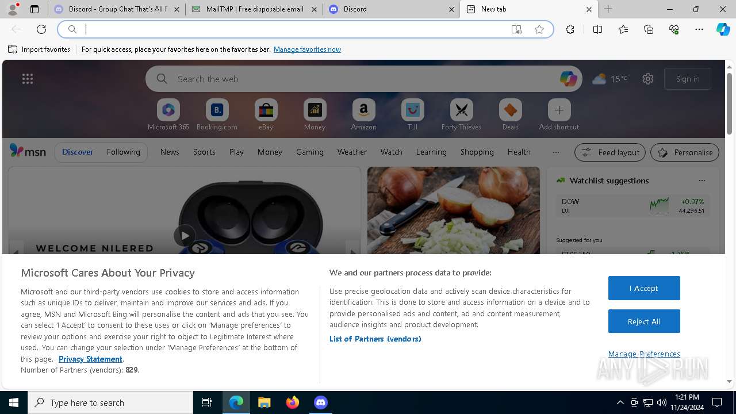Open the Favorites list icon
736x414 pixels.
click(623, 29)
